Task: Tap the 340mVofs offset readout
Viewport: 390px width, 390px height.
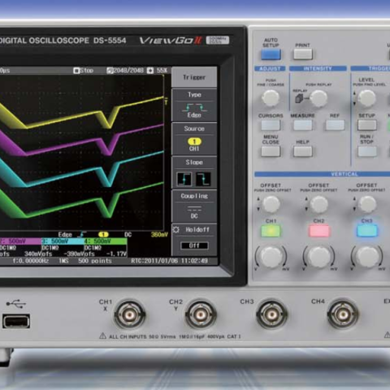Action: point(38,254)
